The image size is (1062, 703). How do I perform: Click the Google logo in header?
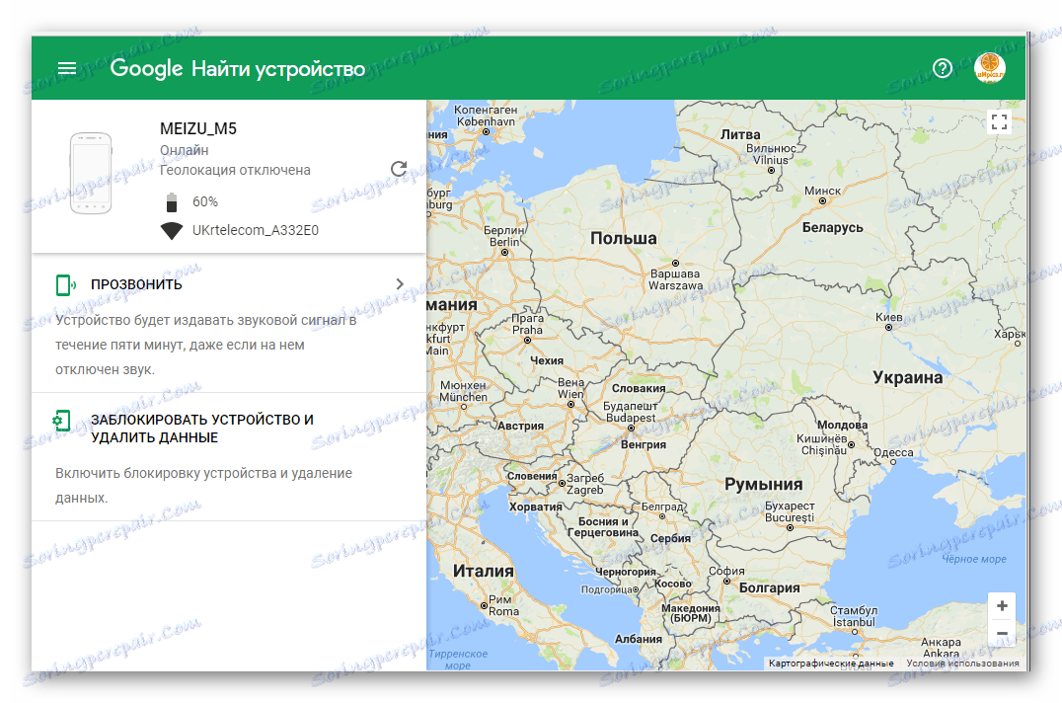(146, 68)
